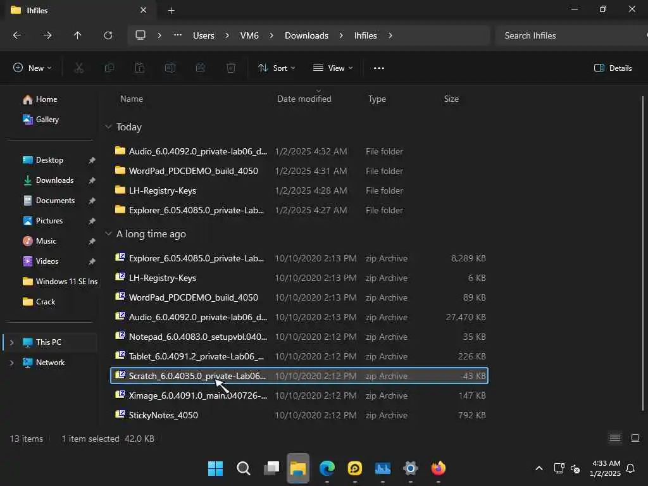Refresh the lhfiles folder view
Screen dimensions: 648x486
coord(108,35)
